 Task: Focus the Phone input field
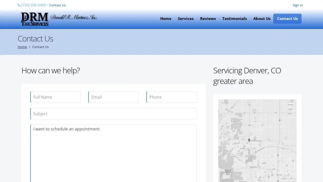click(172, 97)
